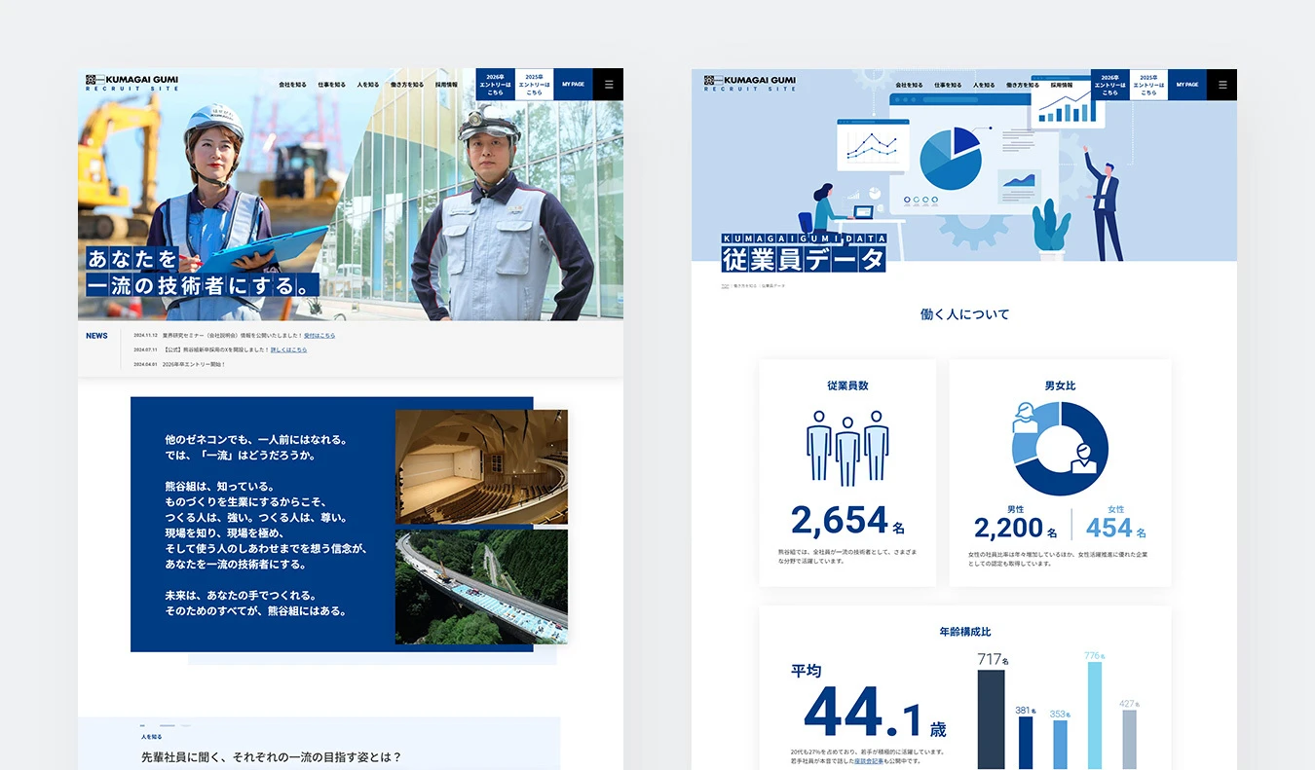Select 仕事を知る in the left page nav

point(331,85)
